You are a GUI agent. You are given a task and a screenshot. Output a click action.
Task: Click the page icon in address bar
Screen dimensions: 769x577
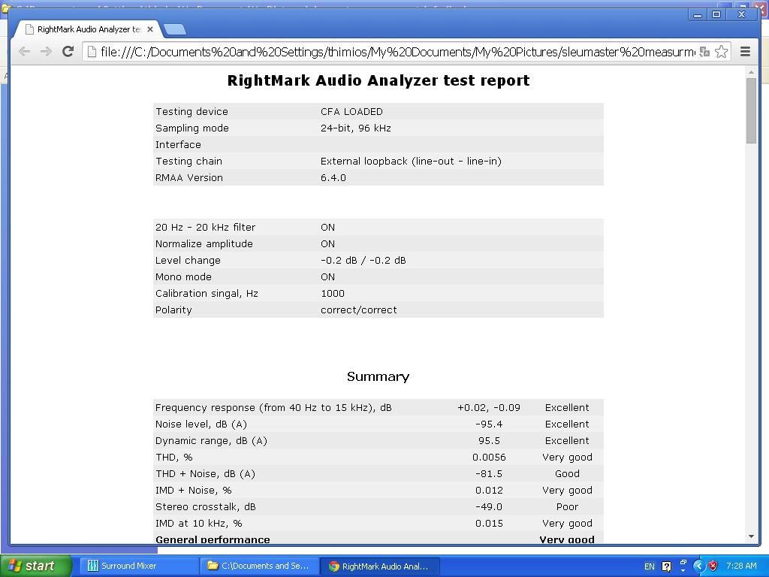click(92, 52)
